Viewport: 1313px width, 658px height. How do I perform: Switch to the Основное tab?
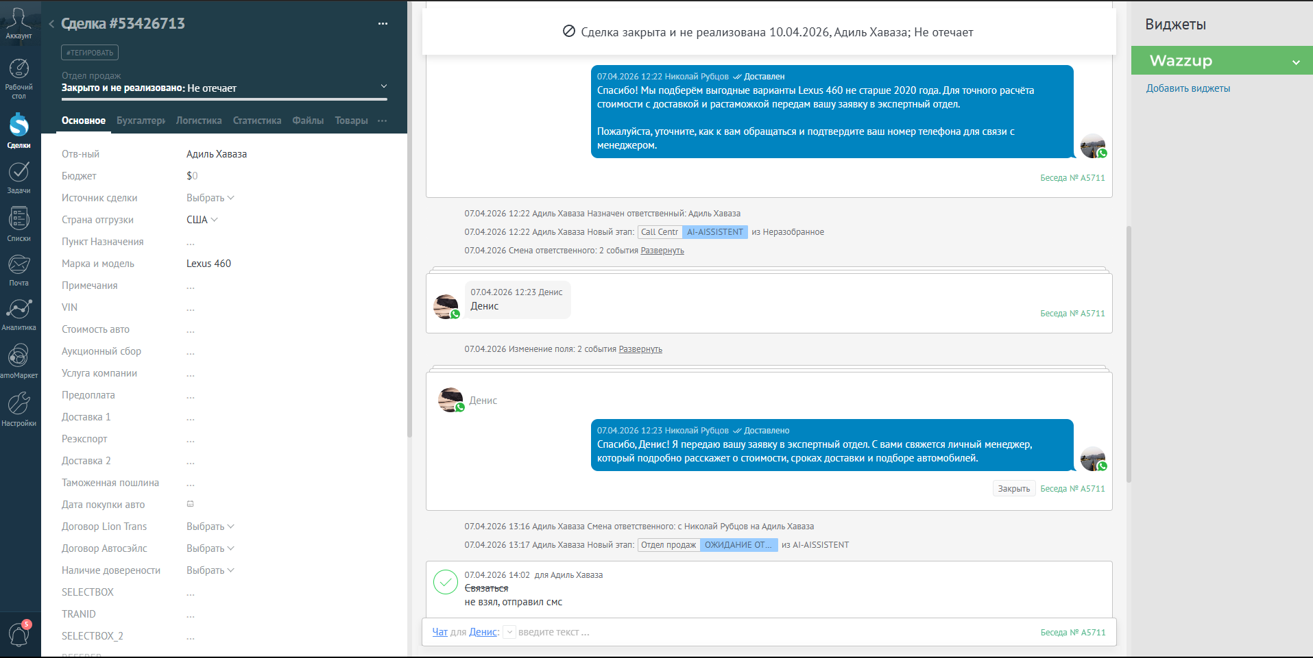click(84, 121)
